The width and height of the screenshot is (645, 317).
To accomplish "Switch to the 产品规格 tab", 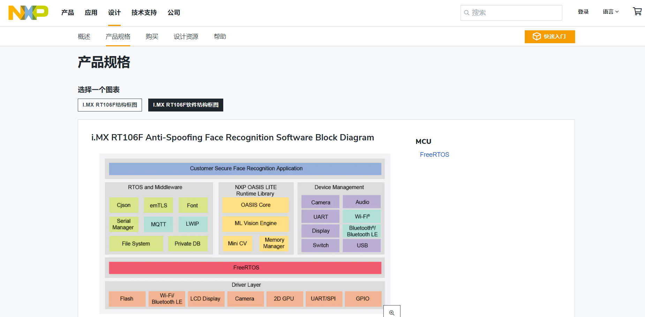I will point(118,37).
